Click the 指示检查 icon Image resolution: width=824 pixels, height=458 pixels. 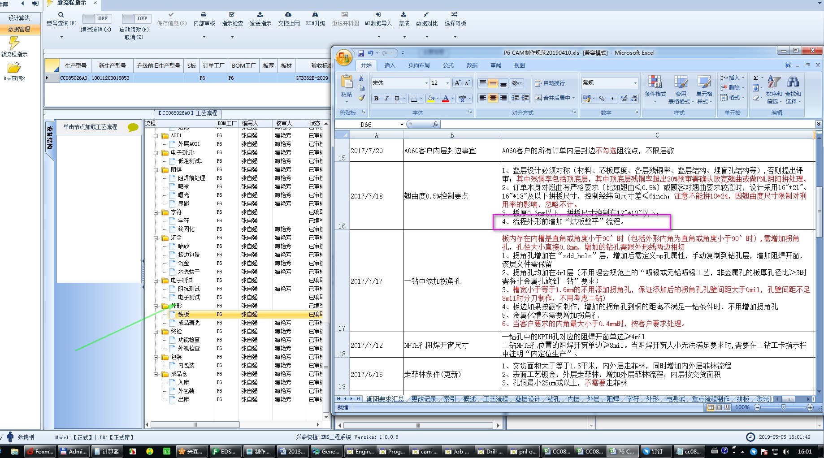(232, 15)
